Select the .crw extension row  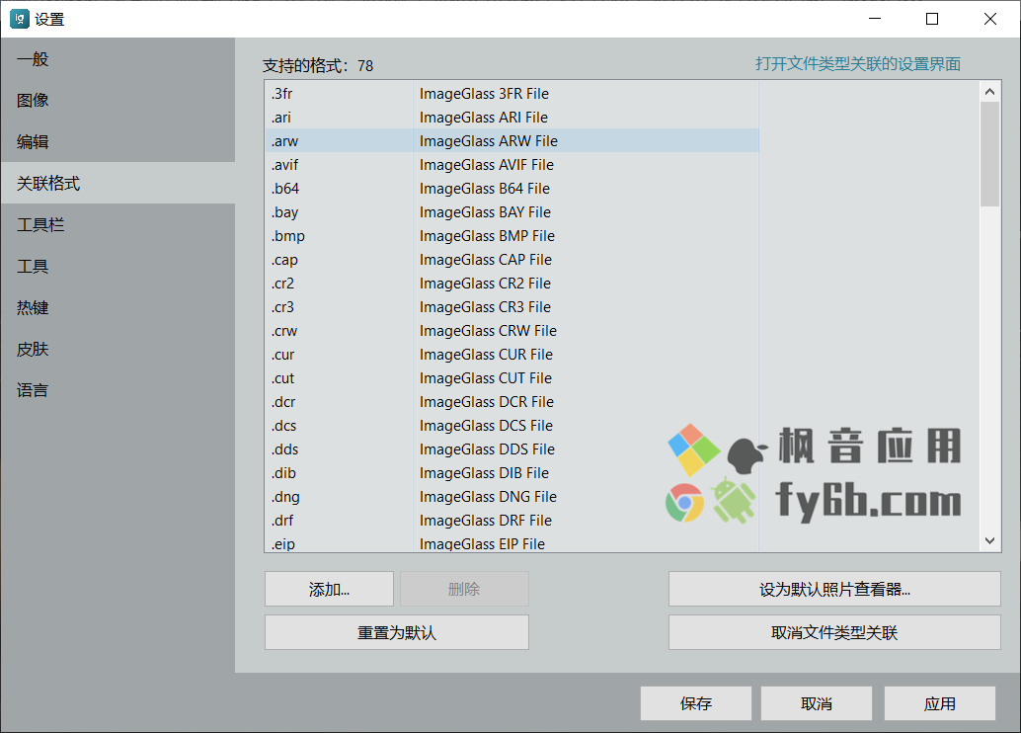511,330
